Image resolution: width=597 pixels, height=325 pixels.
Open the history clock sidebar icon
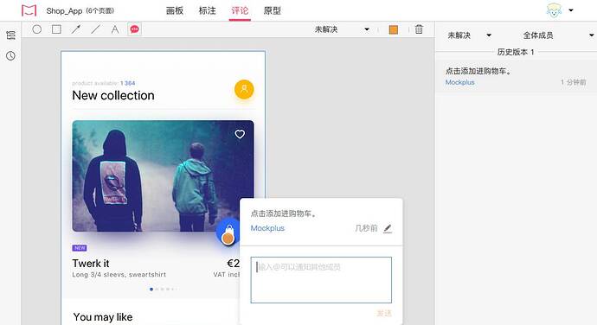(x=10, y=56)
